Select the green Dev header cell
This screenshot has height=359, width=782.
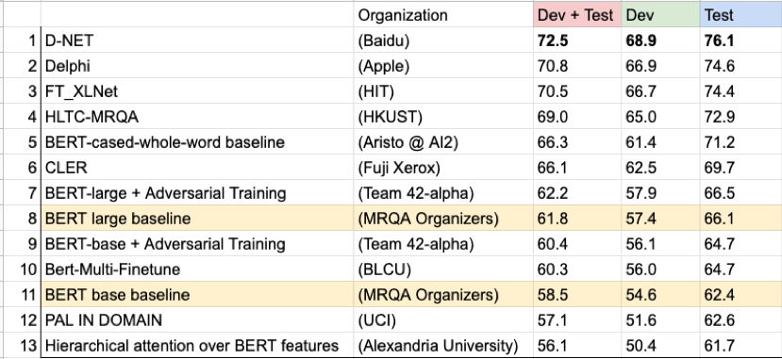pyautogui.click(x=660, y=15)
